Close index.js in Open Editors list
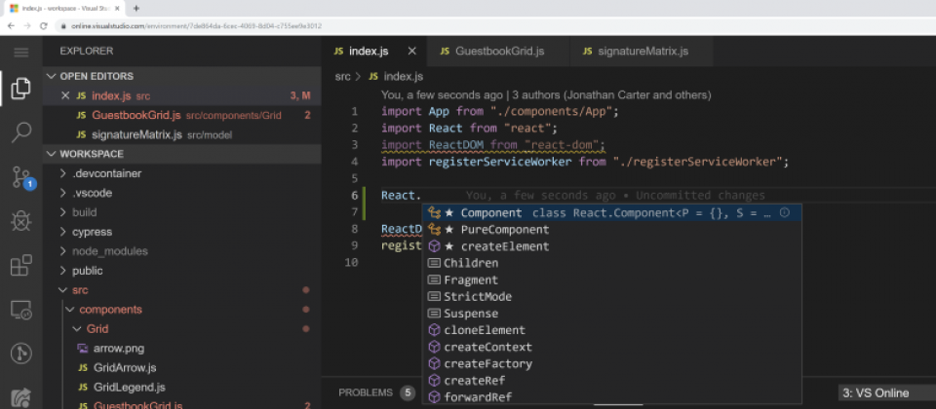This screenshot has width=936, height=409. (65, 96)
